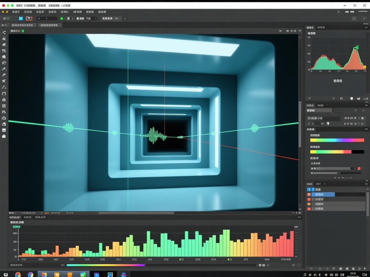Open the dropdown field in the top toolbar
Screen dimensions: 370x277
tap(47, 19)
